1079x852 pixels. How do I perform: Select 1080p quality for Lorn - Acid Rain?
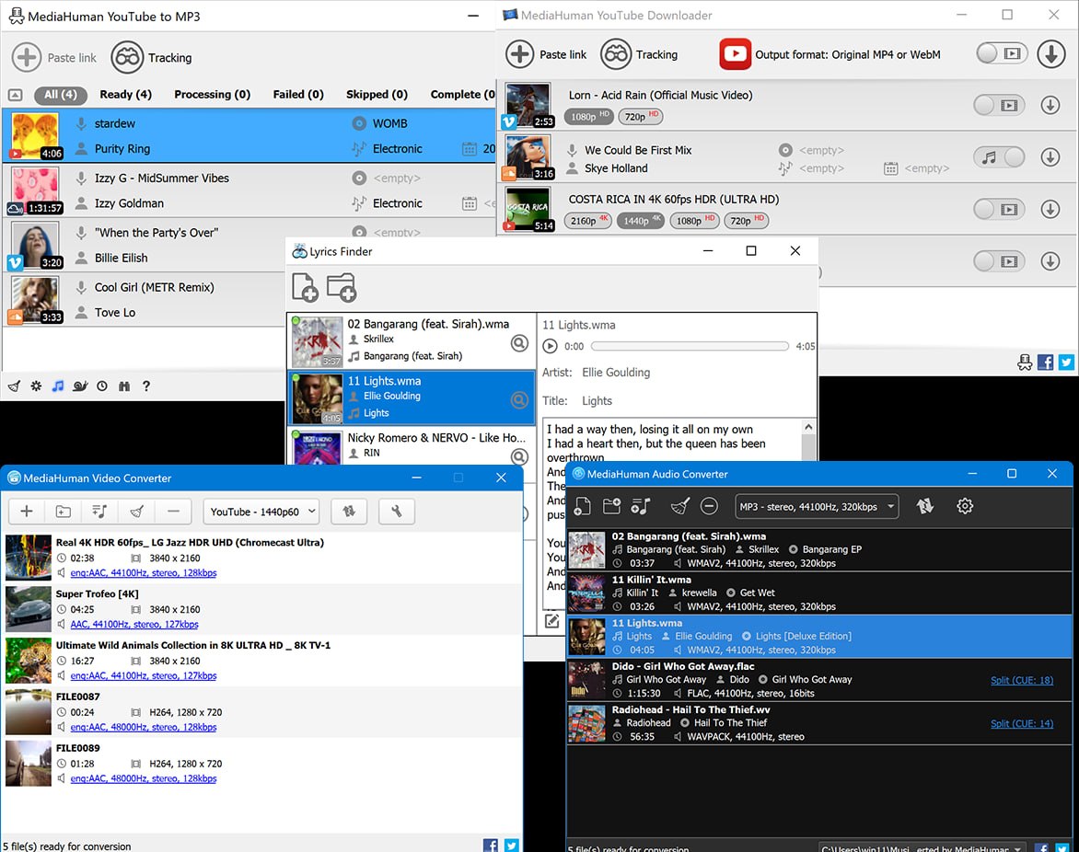(589, 116)
